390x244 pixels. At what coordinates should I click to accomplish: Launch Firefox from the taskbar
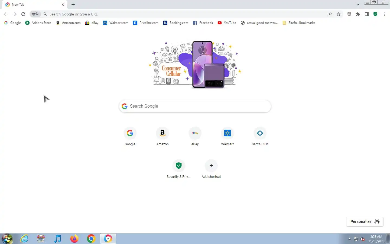[x=74, y=239]
